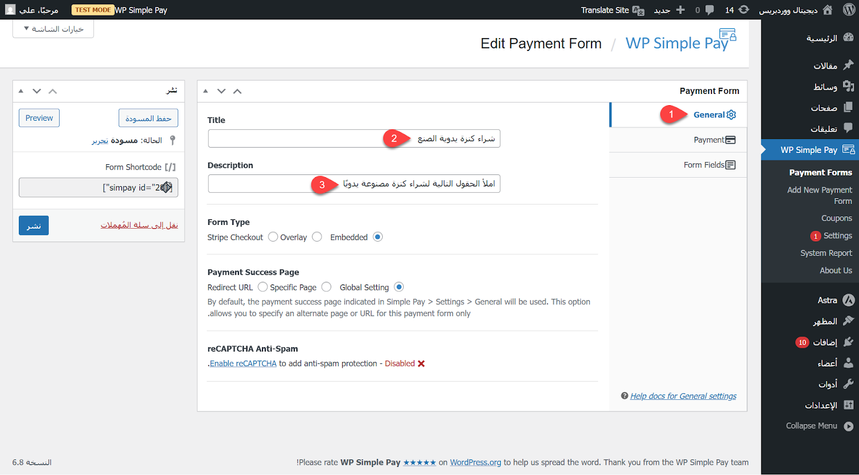Open Coupons in the sidebar menu
The image size is (859, 475).
(836, 218)
